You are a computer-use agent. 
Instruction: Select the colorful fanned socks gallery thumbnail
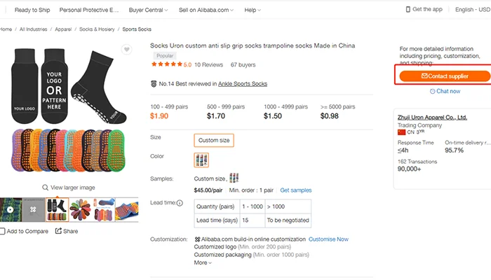(x=81, y=209)
